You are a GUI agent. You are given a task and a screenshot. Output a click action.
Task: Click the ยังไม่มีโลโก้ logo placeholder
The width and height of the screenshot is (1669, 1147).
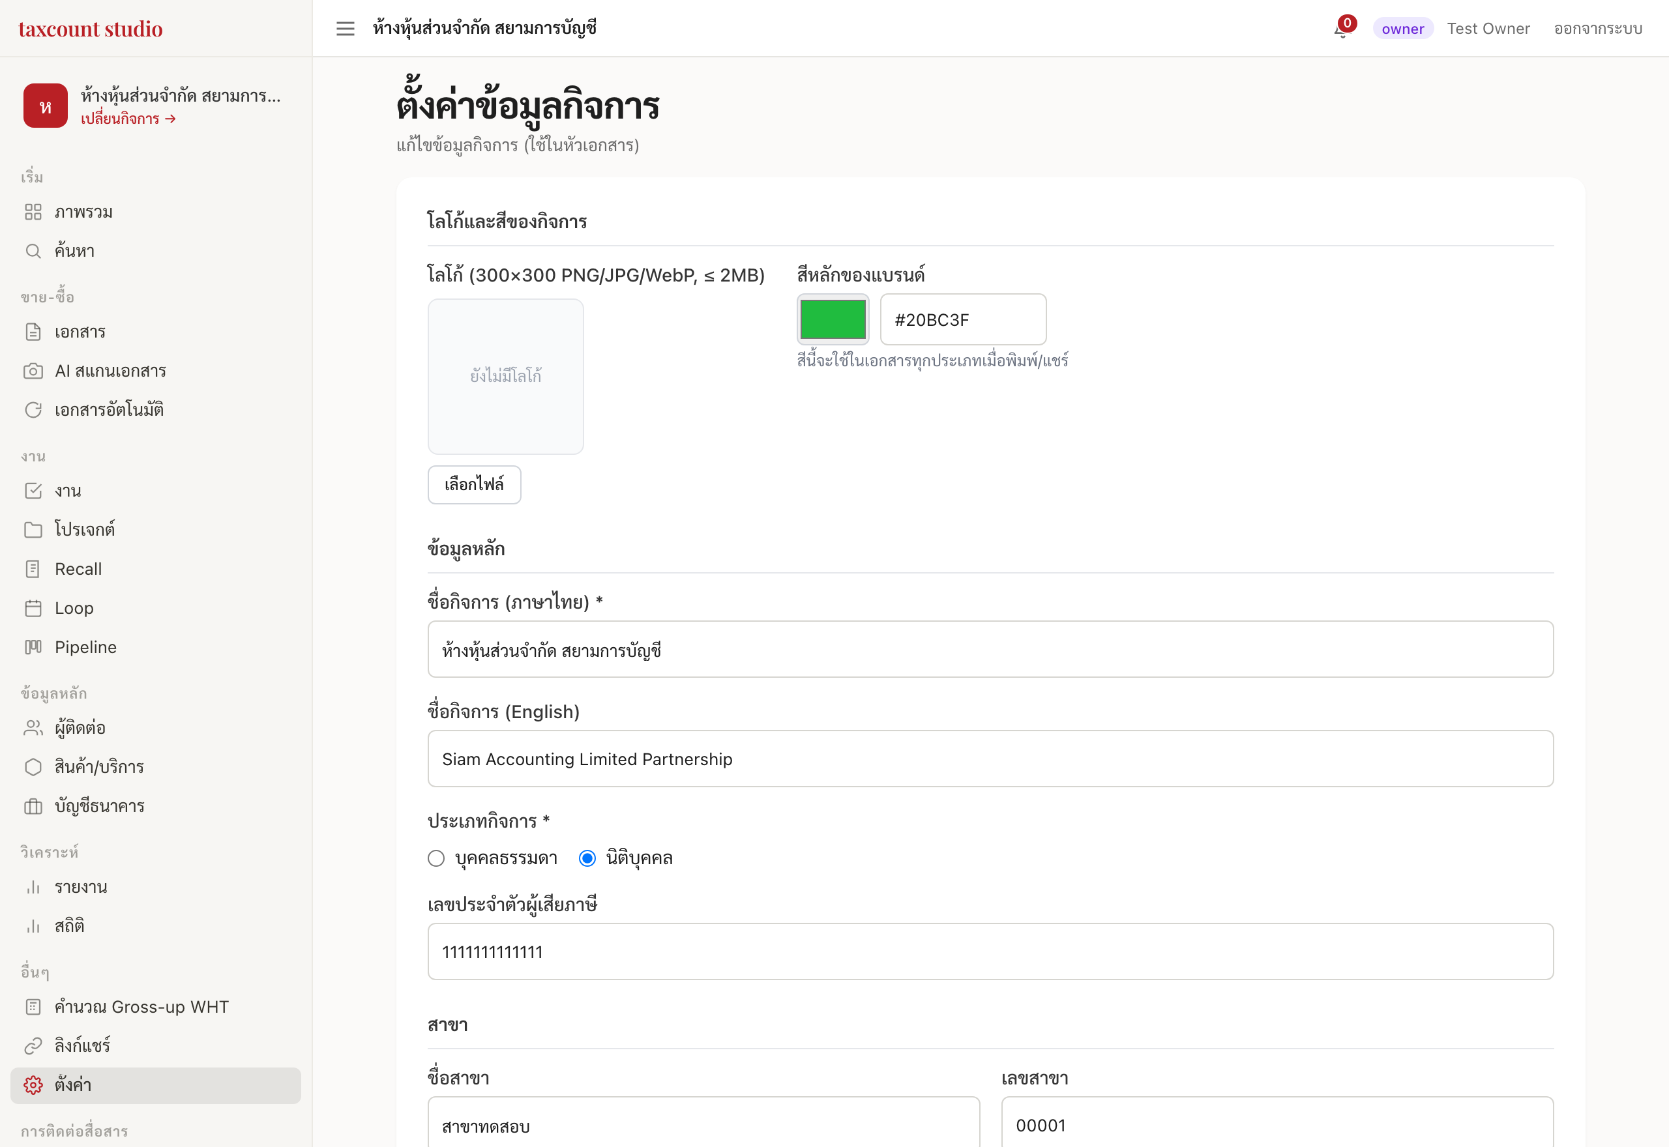(x=505, y=377)
